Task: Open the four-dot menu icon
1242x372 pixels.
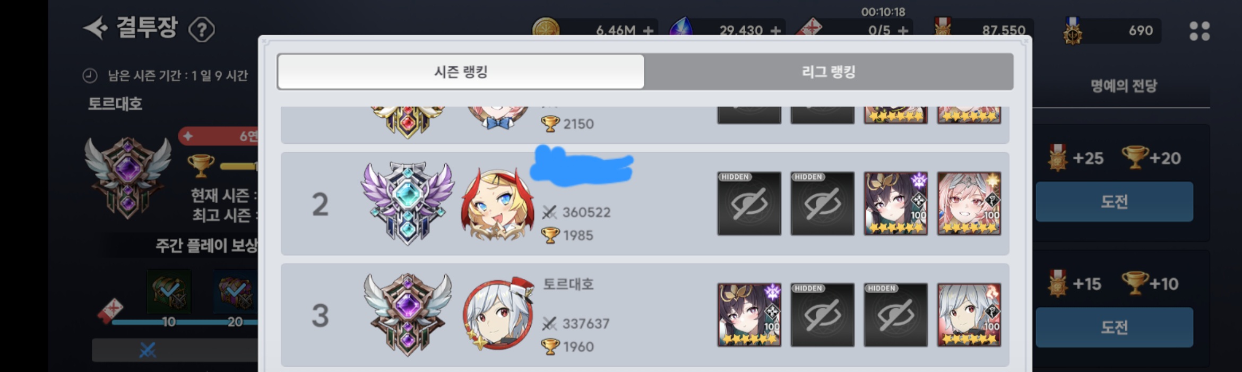Action: tap(1200, 31)
